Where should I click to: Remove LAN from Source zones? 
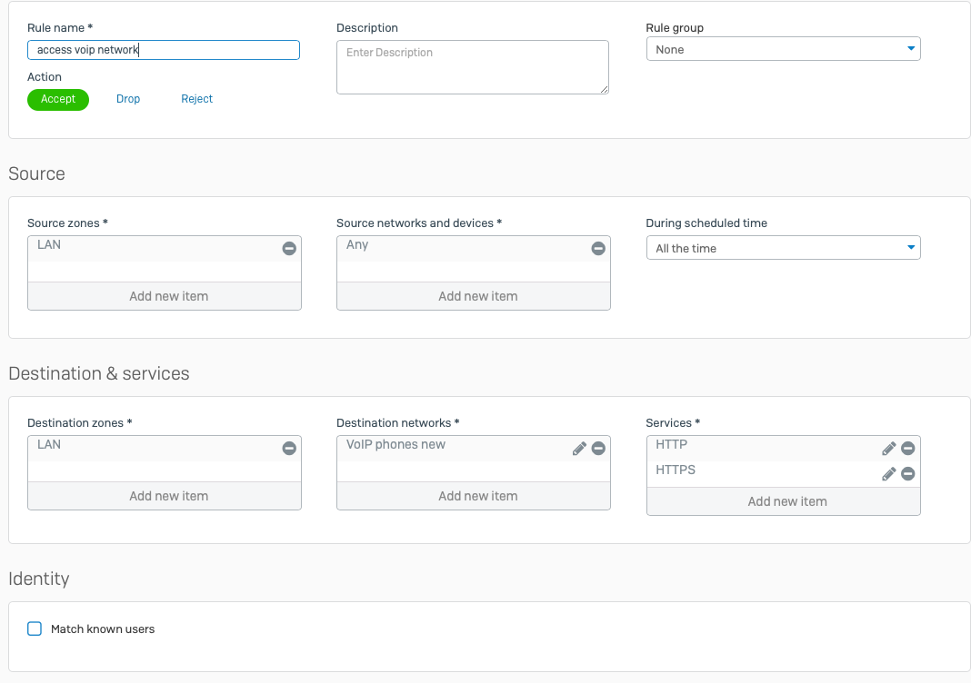pyautogui.click(x=289, y=248)
